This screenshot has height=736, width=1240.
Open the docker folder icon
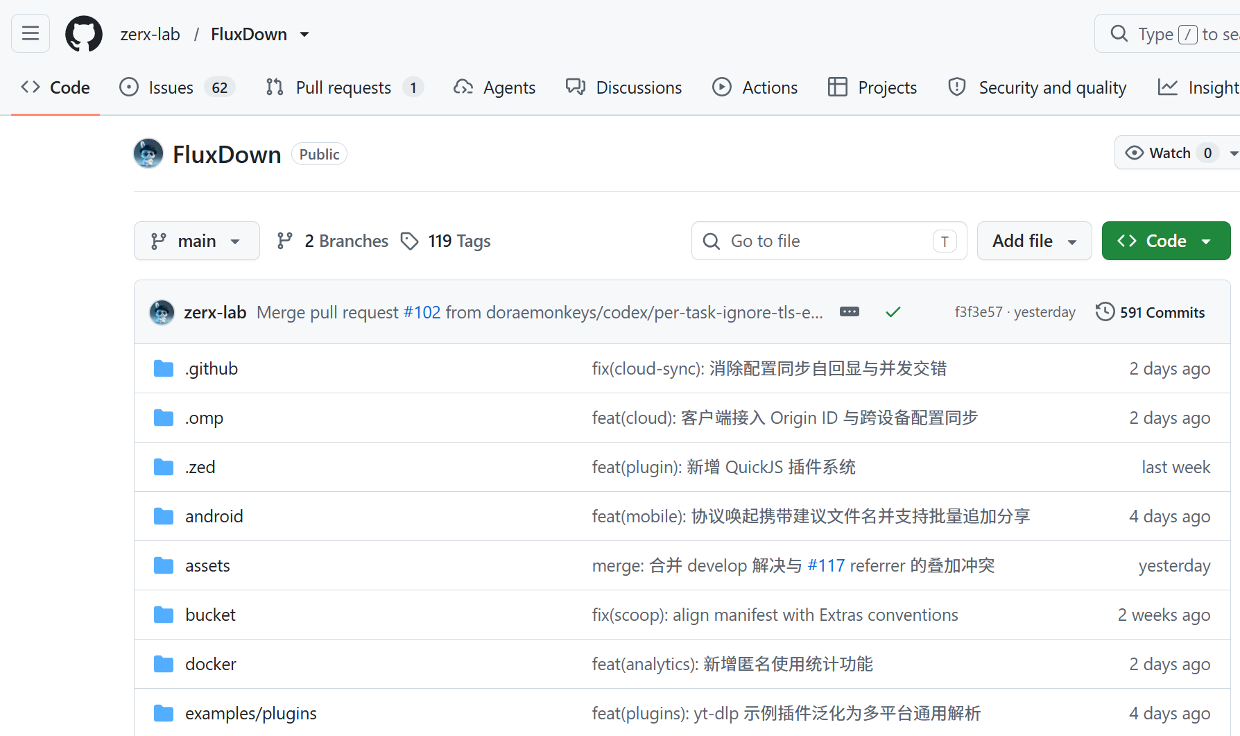coord(164,664)
